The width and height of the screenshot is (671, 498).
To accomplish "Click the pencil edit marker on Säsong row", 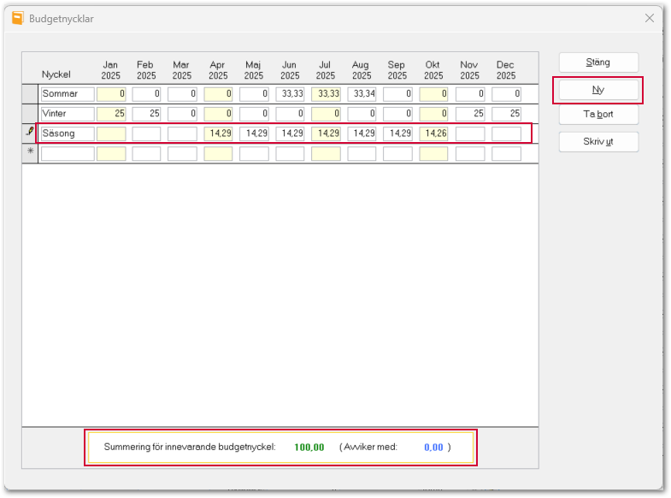I will tap(30, 132).
